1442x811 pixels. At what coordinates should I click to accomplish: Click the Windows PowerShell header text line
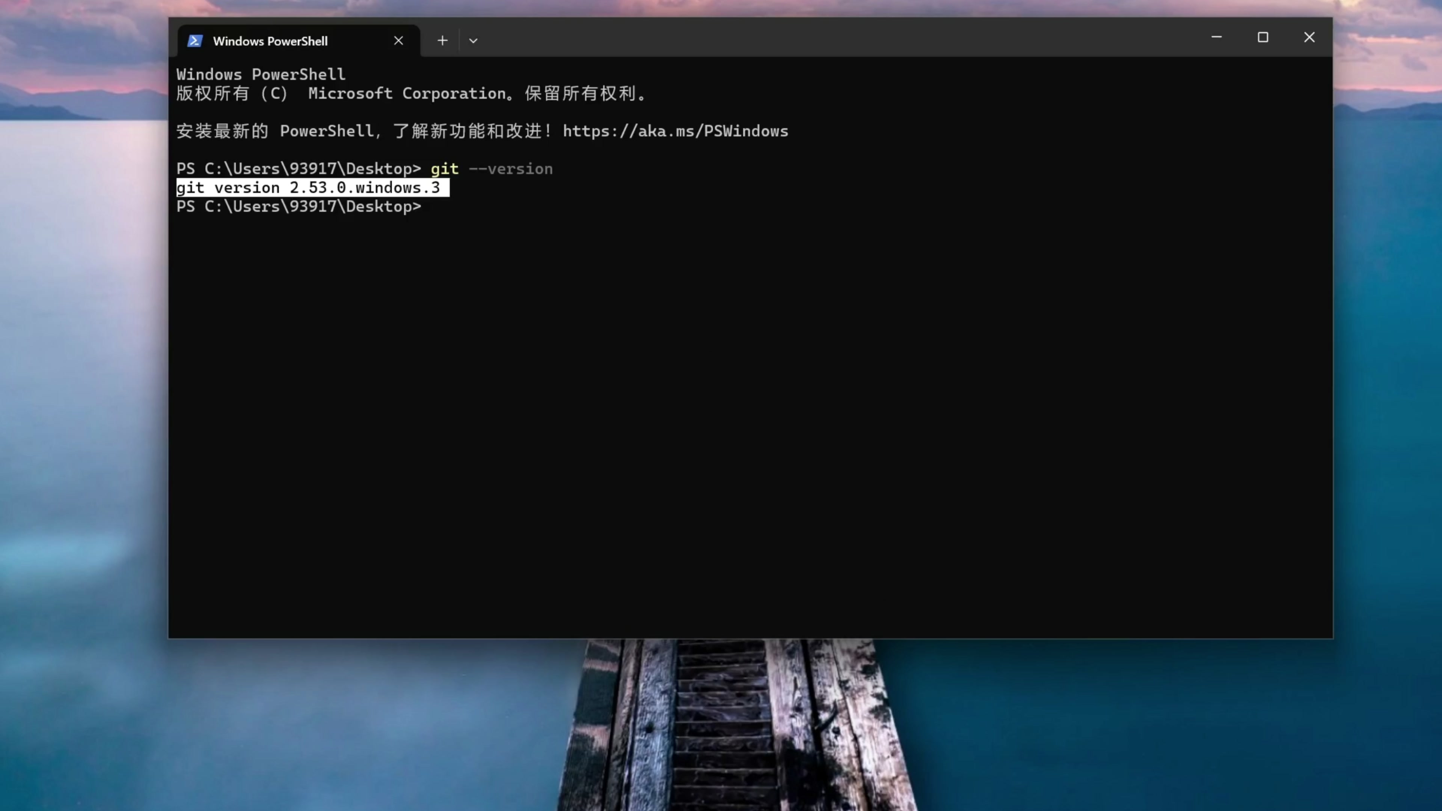(261, 74)
